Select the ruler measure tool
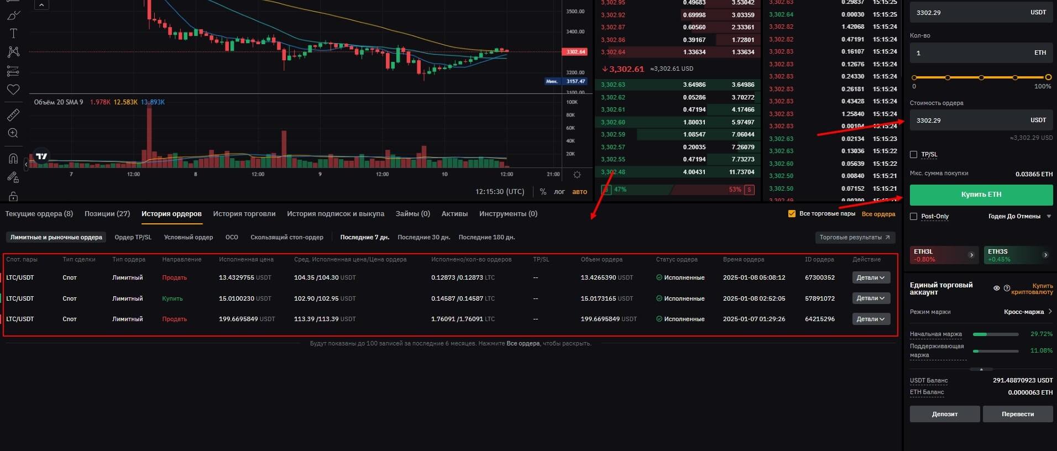This screenshot has height=451, width=1057. tap(13, 115)
